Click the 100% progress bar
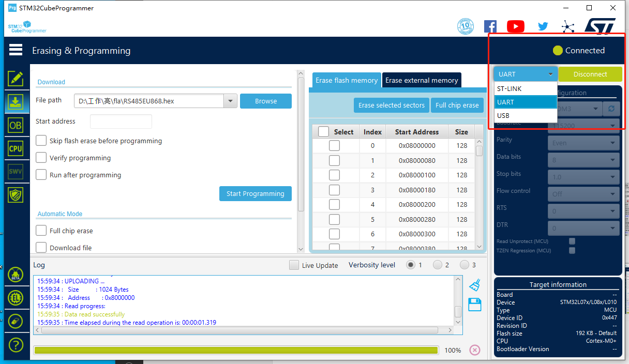Image resolution: width=629 pixels, height=364 pixels. click(x=236, y=350)
